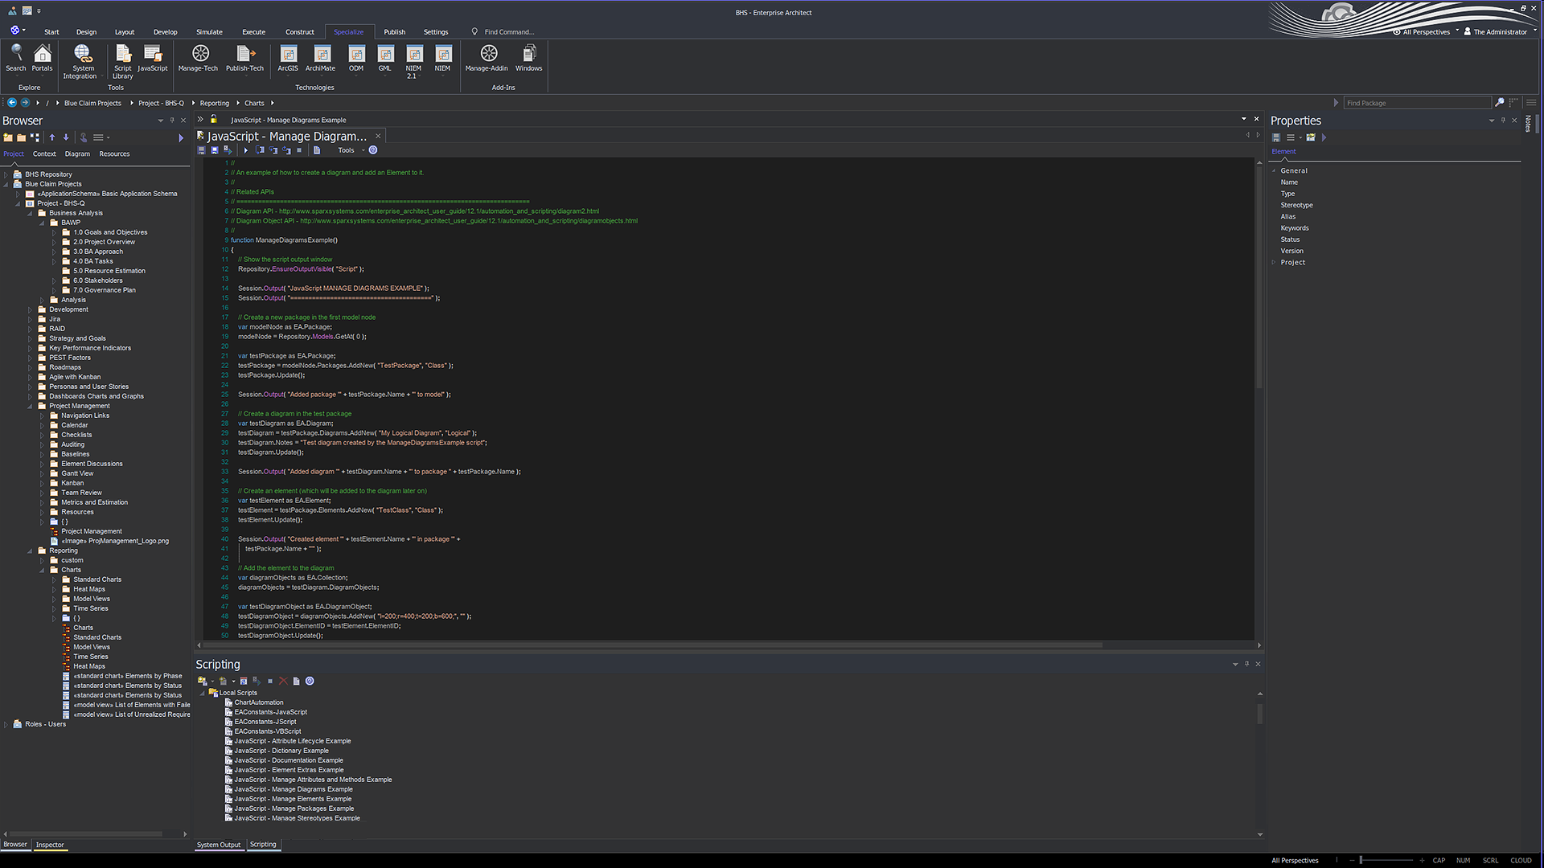Screen dimensions: 1544x868
Task: Click the Publish-Tech ribbon icon
Action: [245, 54]
